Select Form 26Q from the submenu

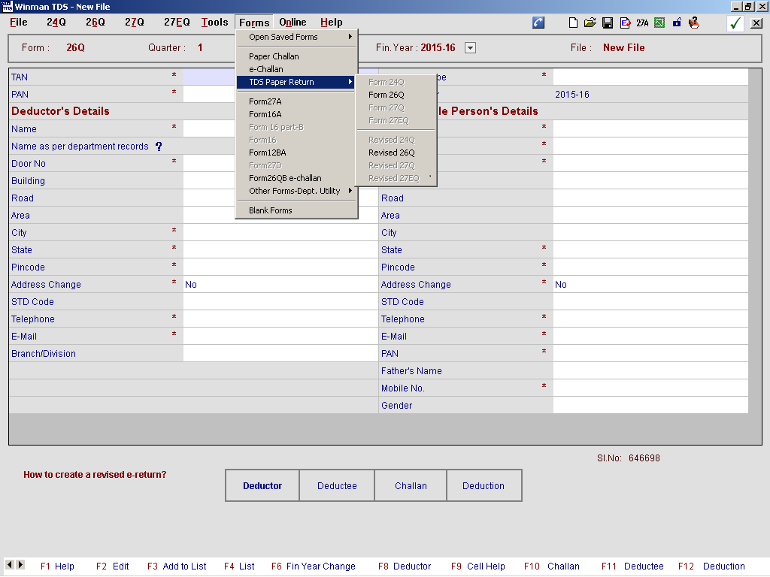click(x=387, y=95)
